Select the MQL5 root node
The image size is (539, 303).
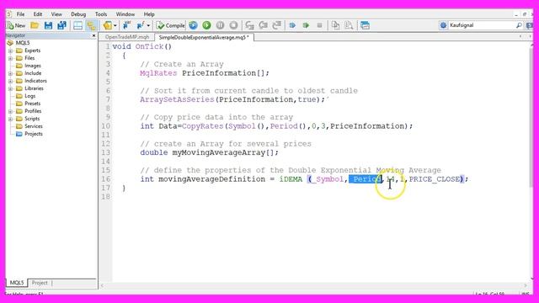(23, 43)
